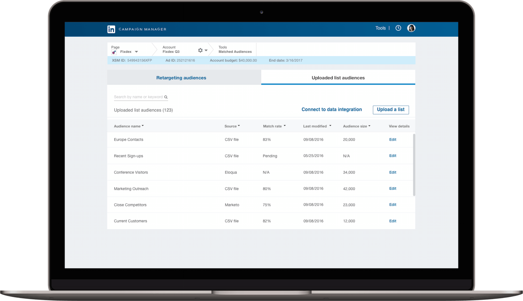
Task: Switch to the Uploaded list audiences tab
Action: 338,77
